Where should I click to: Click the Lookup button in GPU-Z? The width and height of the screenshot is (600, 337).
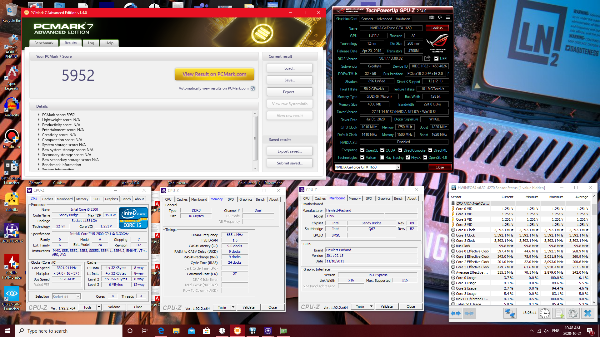437,28
